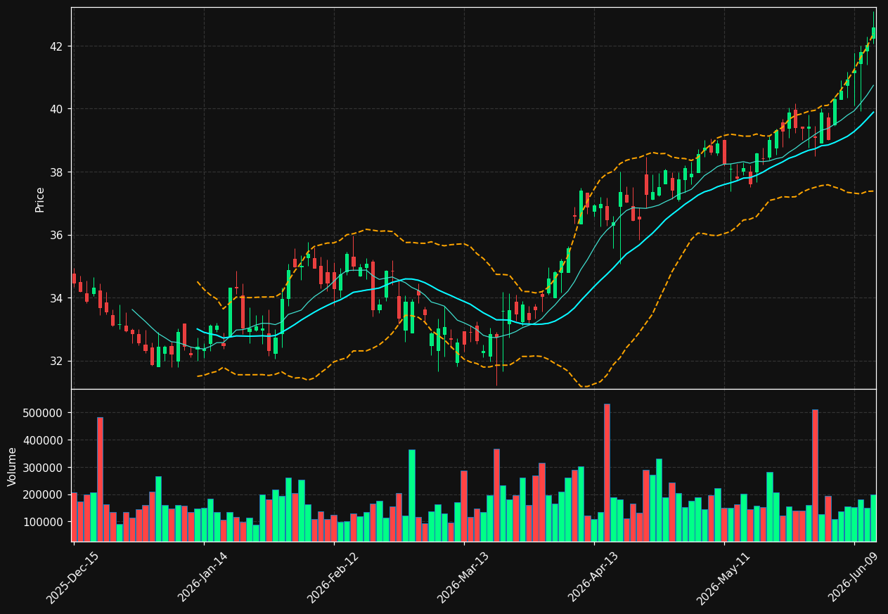Pick the 2026-Jan-14 date label
The width and height of the screenshot is (888, 614).
coord(202,577)
